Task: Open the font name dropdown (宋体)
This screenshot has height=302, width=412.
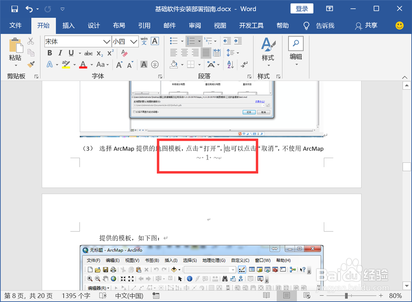Action: click(x=106, y=41)
